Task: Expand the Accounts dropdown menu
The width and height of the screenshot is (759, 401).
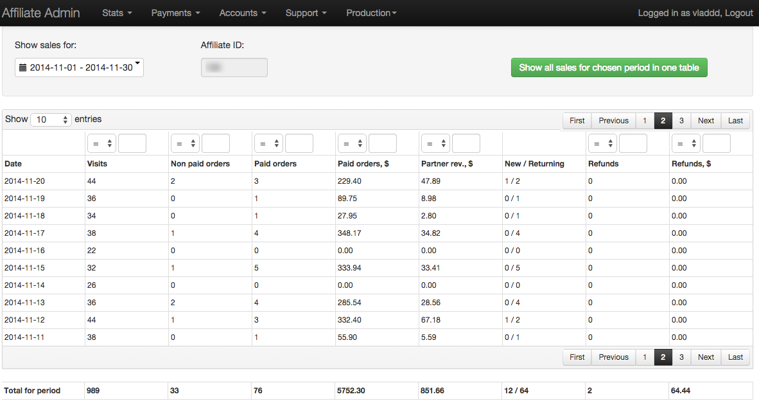Action: pyautogui.click(x=242, y=13)
